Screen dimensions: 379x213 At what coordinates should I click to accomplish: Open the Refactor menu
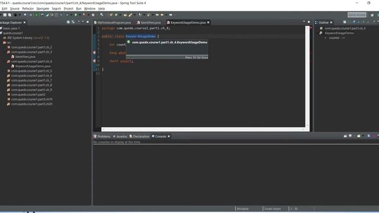(x=28, y=8)
